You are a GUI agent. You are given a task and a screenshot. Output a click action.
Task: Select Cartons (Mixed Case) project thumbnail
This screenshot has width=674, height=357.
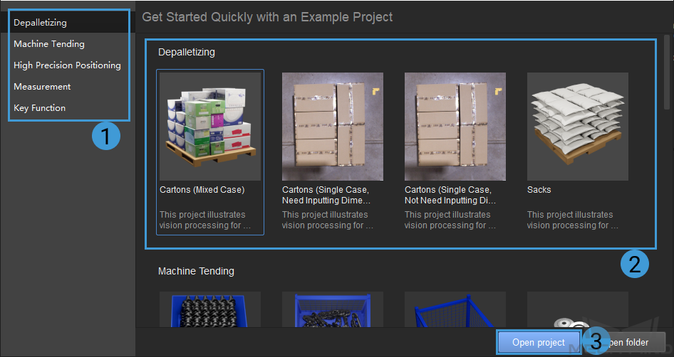[x=210, y=127]
